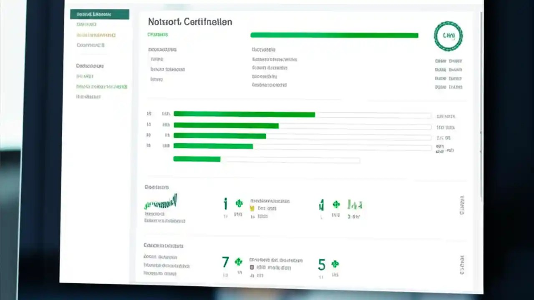
Task: Toggle the third chart row marker
Action: point(148,135)
